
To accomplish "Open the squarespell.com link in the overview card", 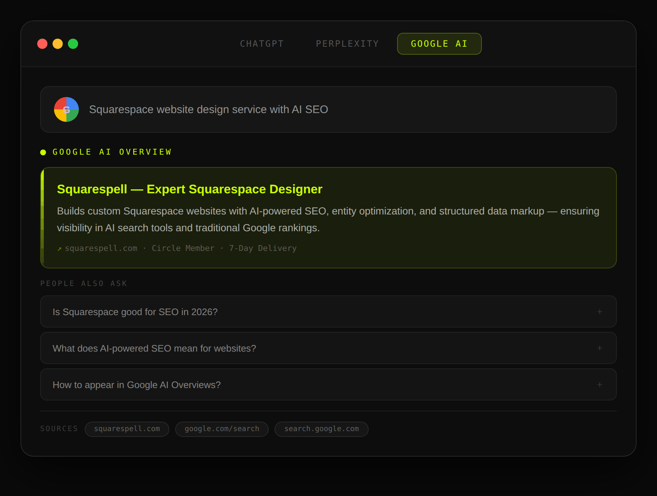I will (101, 248).
